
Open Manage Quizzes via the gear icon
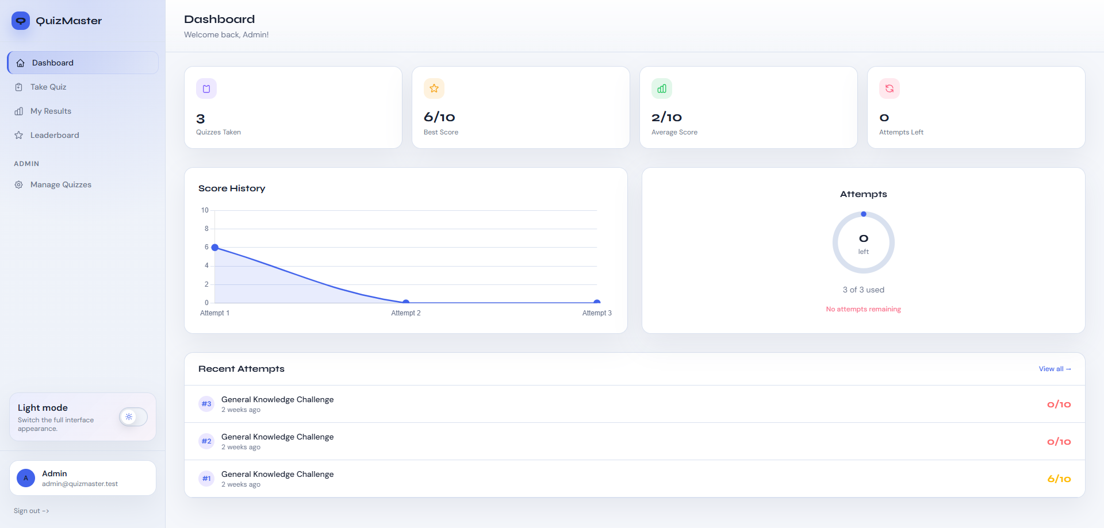pyautogui.click(x=18, y=184)
